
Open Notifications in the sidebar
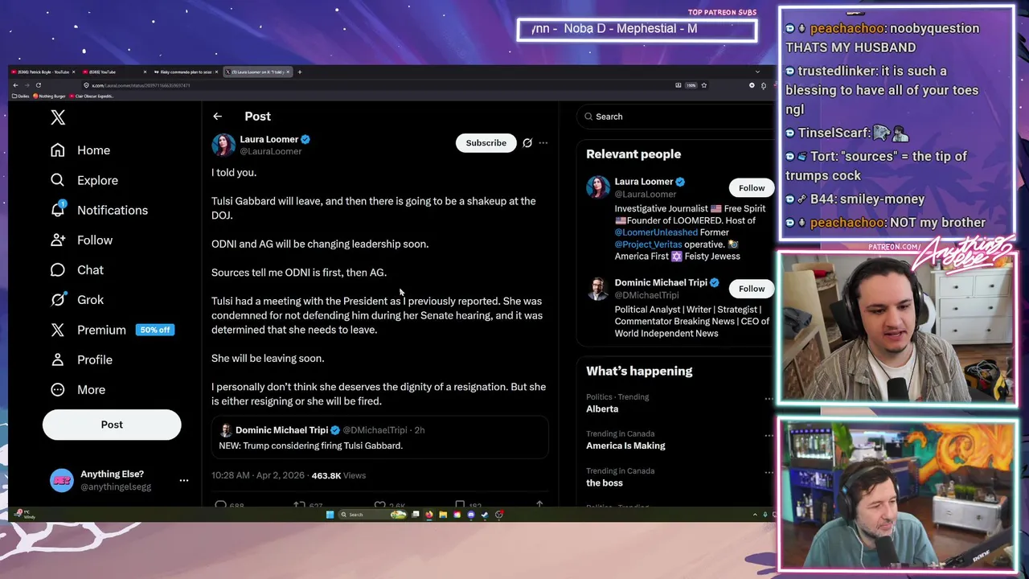click(99, 210)
